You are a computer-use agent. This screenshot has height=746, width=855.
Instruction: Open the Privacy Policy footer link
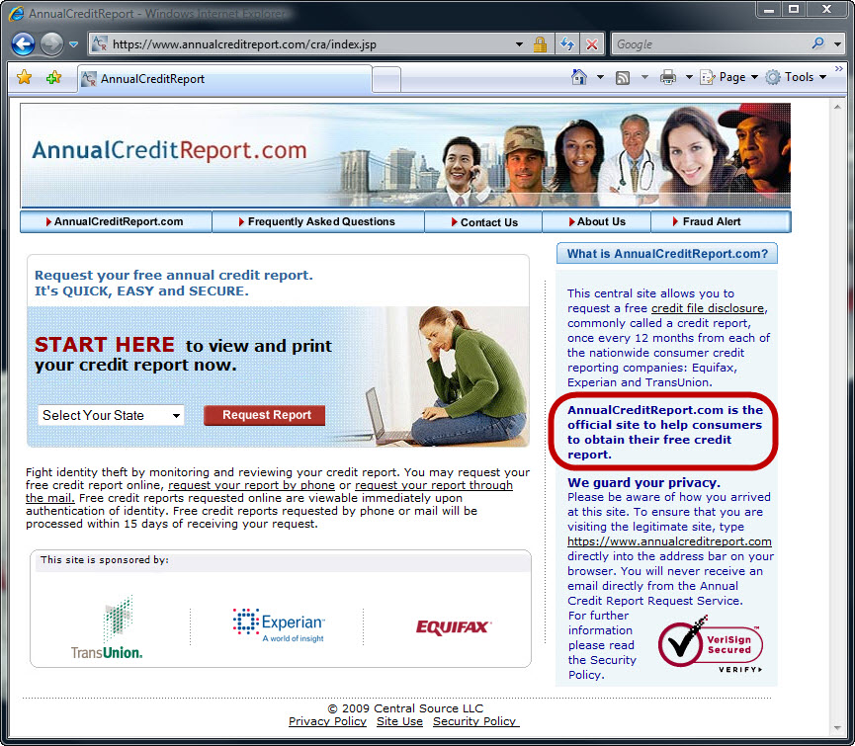pyautogui.click(x=327, y=721)
